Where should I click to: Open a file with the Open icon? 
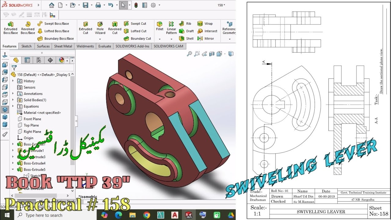[72, 5]
